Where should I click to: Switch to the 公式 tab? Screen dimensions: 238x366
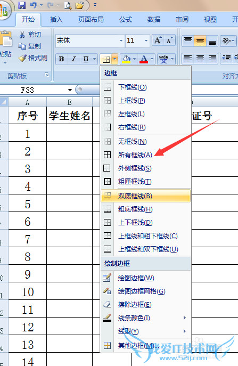[126, 19]
